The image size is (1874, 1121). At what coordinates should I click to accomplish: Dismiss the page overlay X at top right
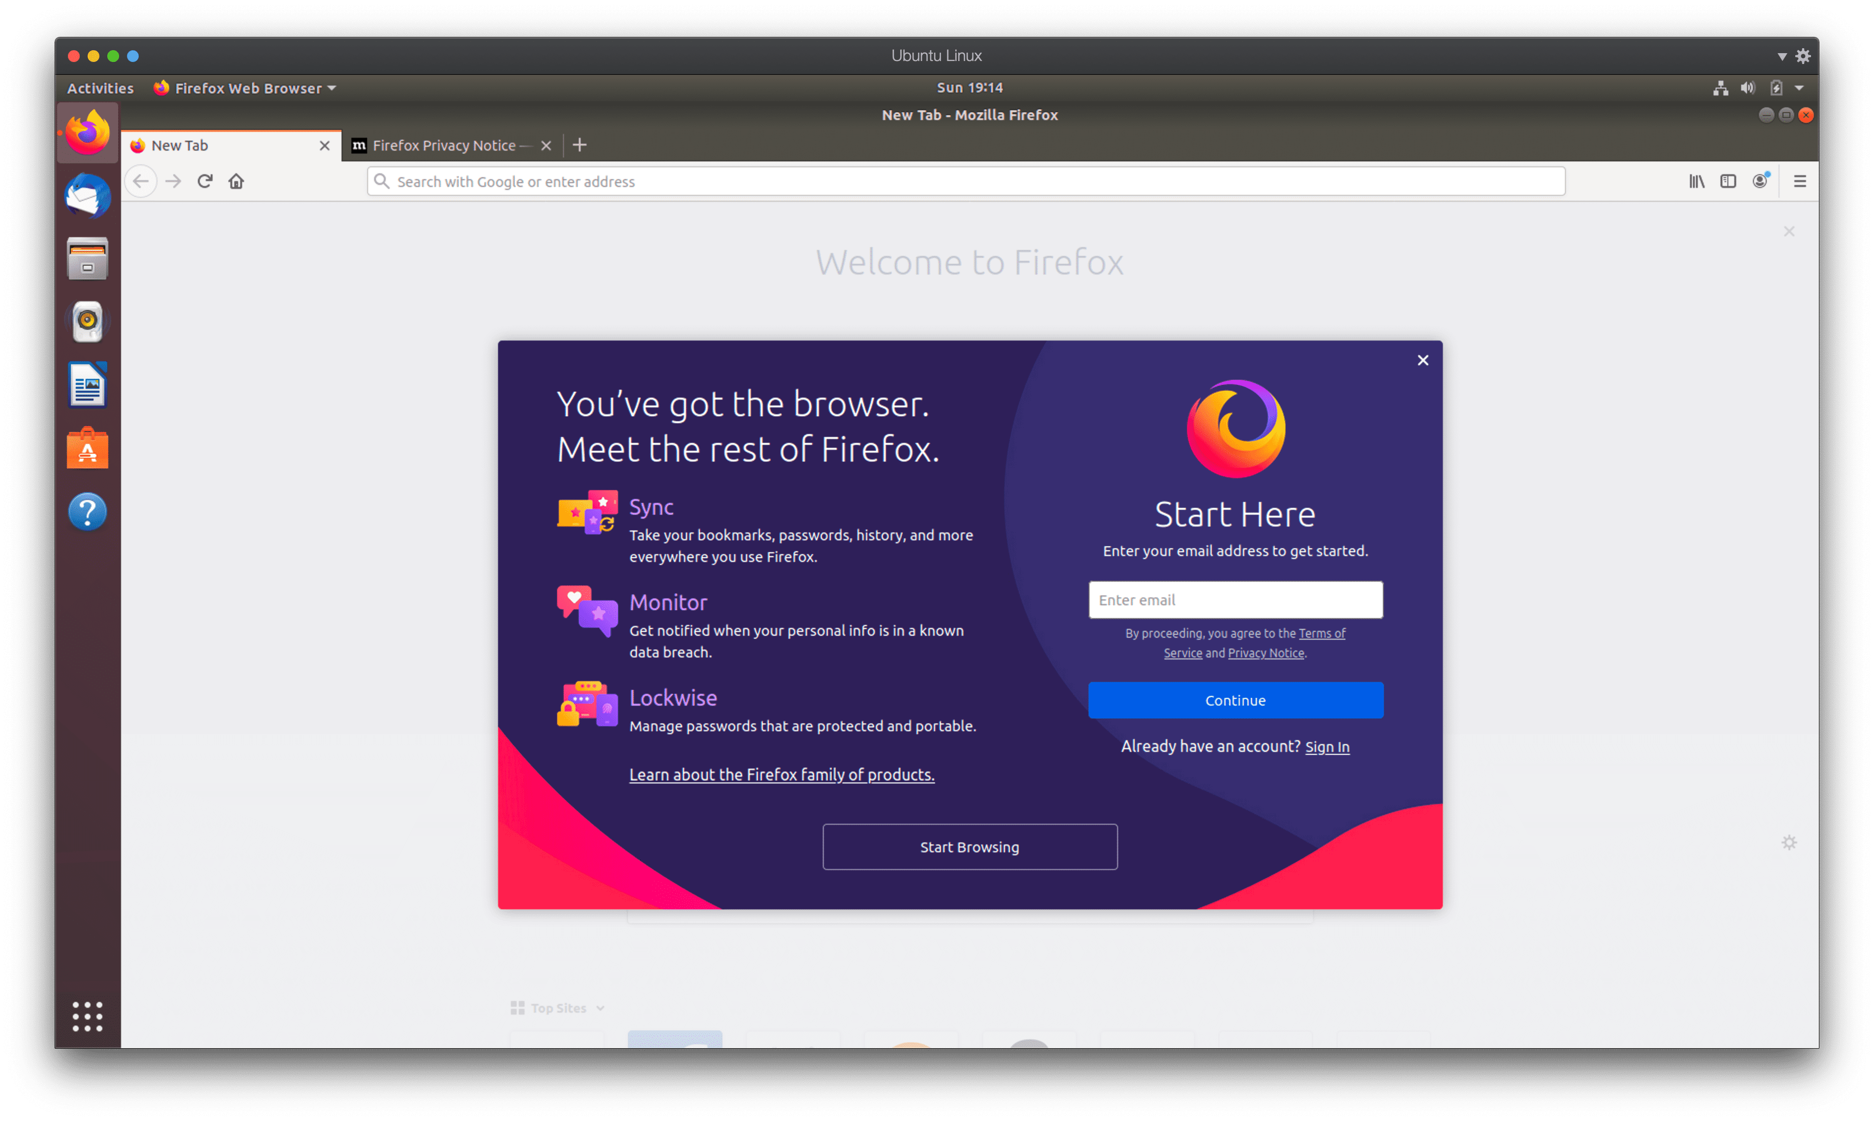click(x=1789, y=231)
